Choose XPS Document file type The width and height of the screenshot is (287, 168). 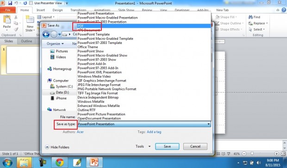click(x=144, y=30)
